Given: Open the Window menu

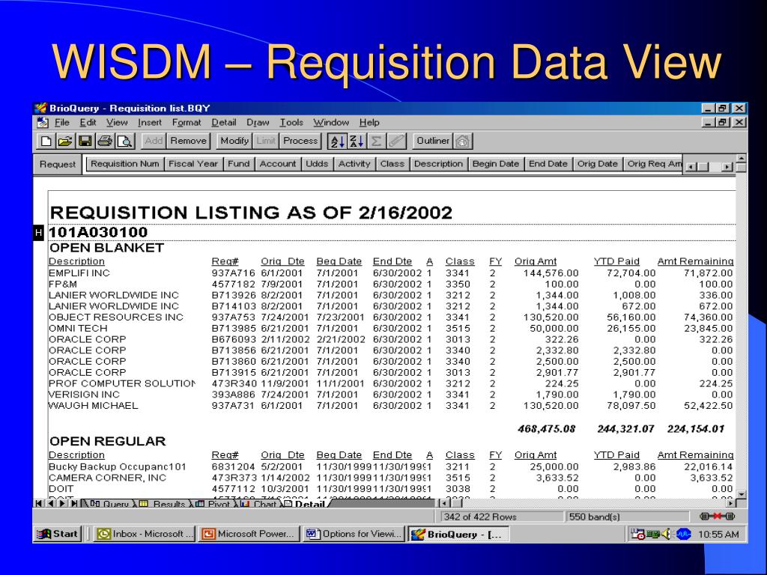Looking at the screenshot, I should click(x=331, y=122).
